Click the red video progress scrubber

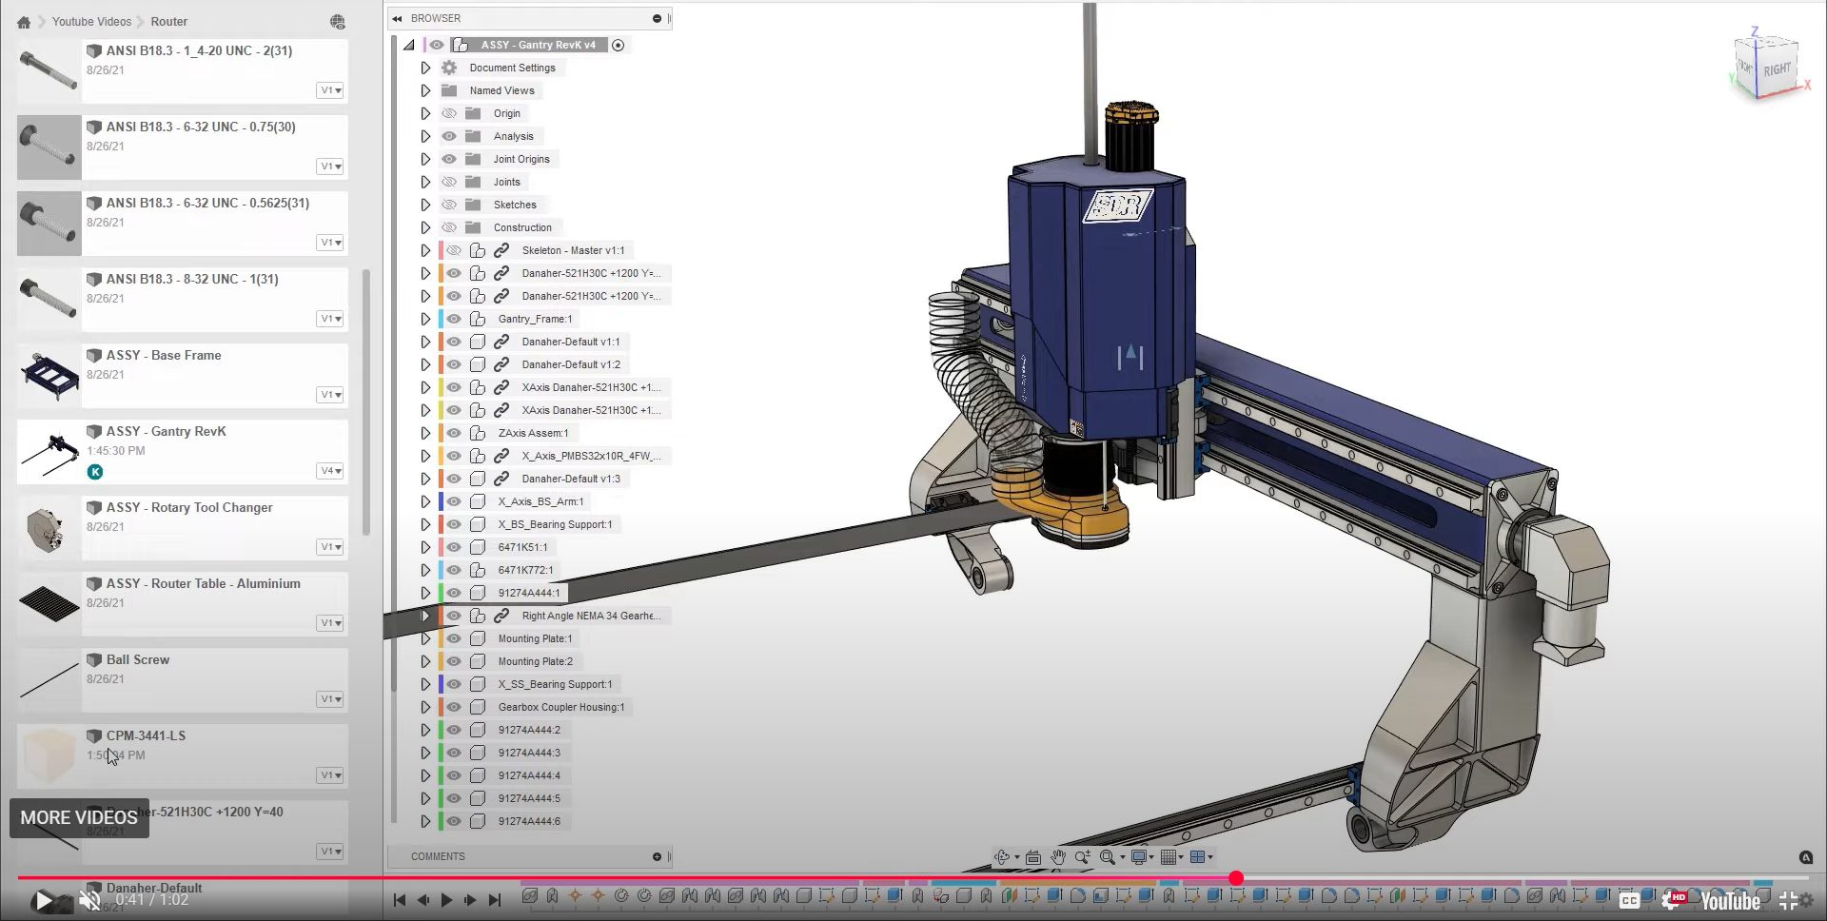[1235, 878]
